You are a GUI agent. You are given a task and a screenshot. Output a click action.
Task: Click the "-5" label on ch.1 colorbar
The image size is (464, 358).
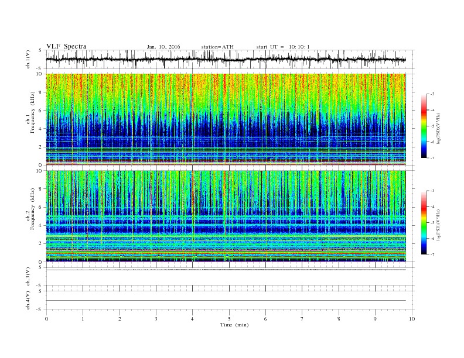(x=432, y=126)
